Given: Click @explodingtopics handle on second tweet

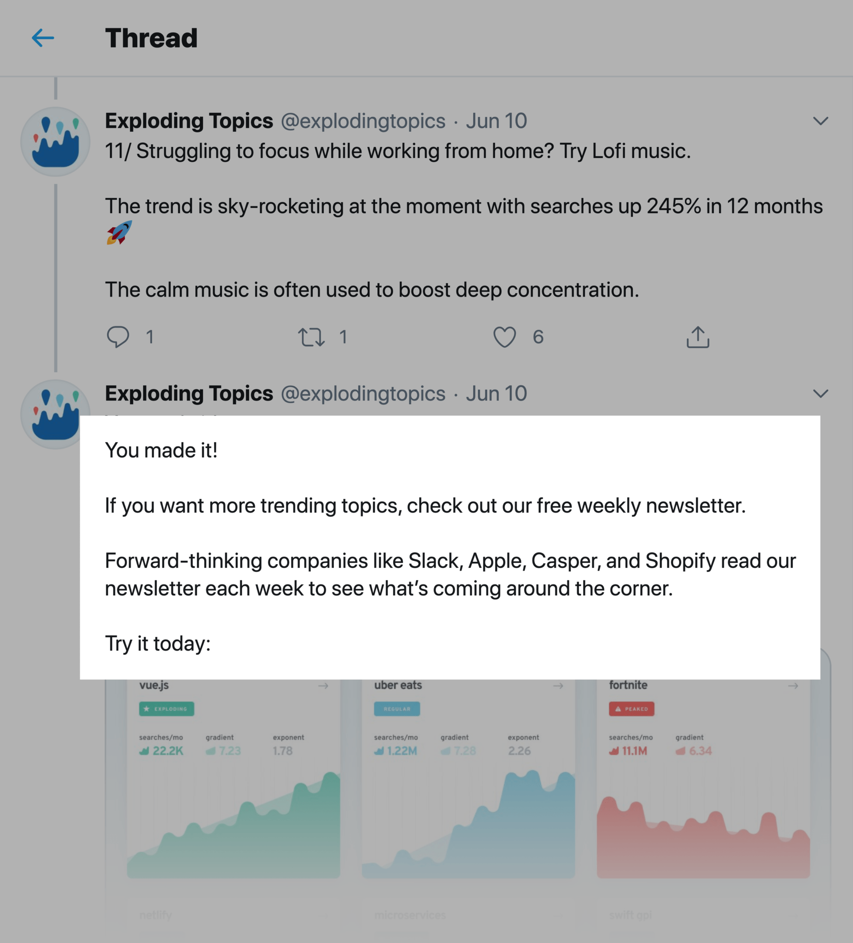Looking at the screenshot, I should click(x=362, y=394).
